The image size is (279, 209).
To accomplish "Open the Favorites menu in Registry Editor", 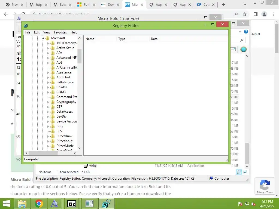I will [x=60, y=32].
